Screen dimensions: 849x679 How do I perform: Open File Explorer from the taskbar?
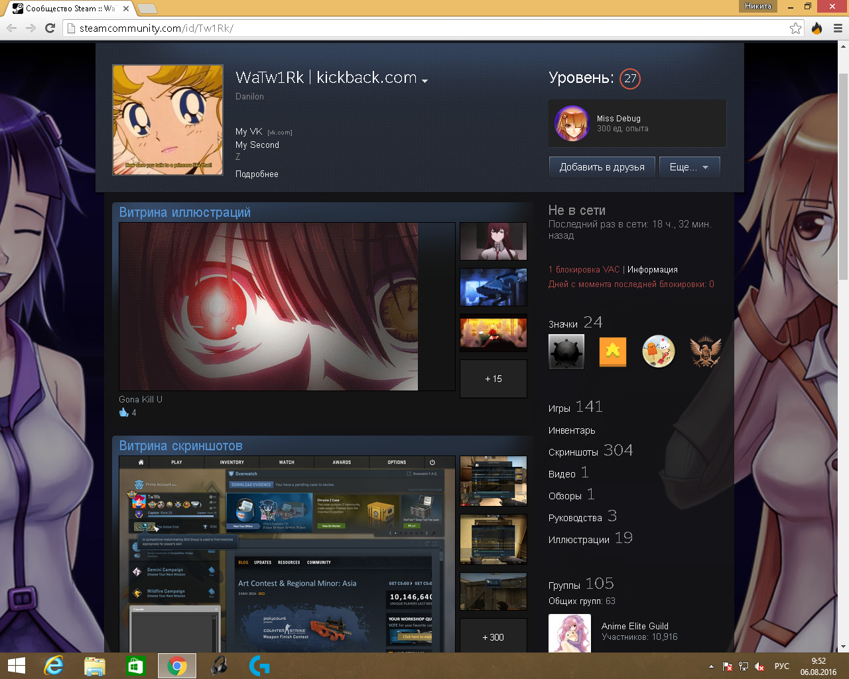[95, 666]
